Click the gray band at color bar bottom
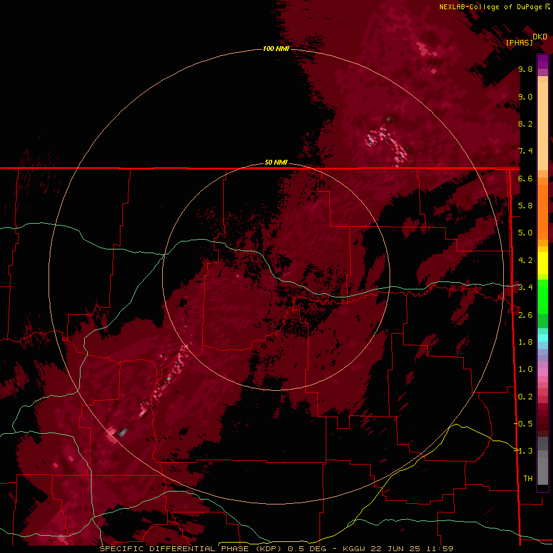The height and width of the screenshot is (553, 553). coord(543,468)
